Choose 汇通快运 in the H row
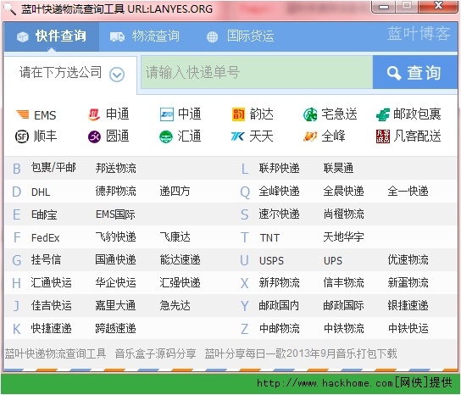 click(x=51, y=282)
